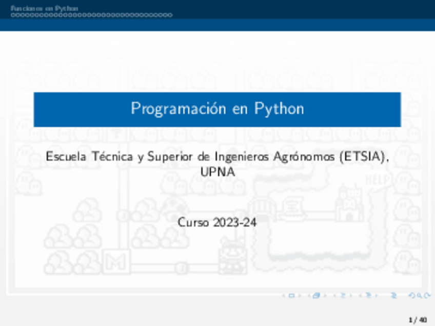Click the go-forward curved arrow icon
The height and width of the screenshot is (326, 435).
(427, 296)
